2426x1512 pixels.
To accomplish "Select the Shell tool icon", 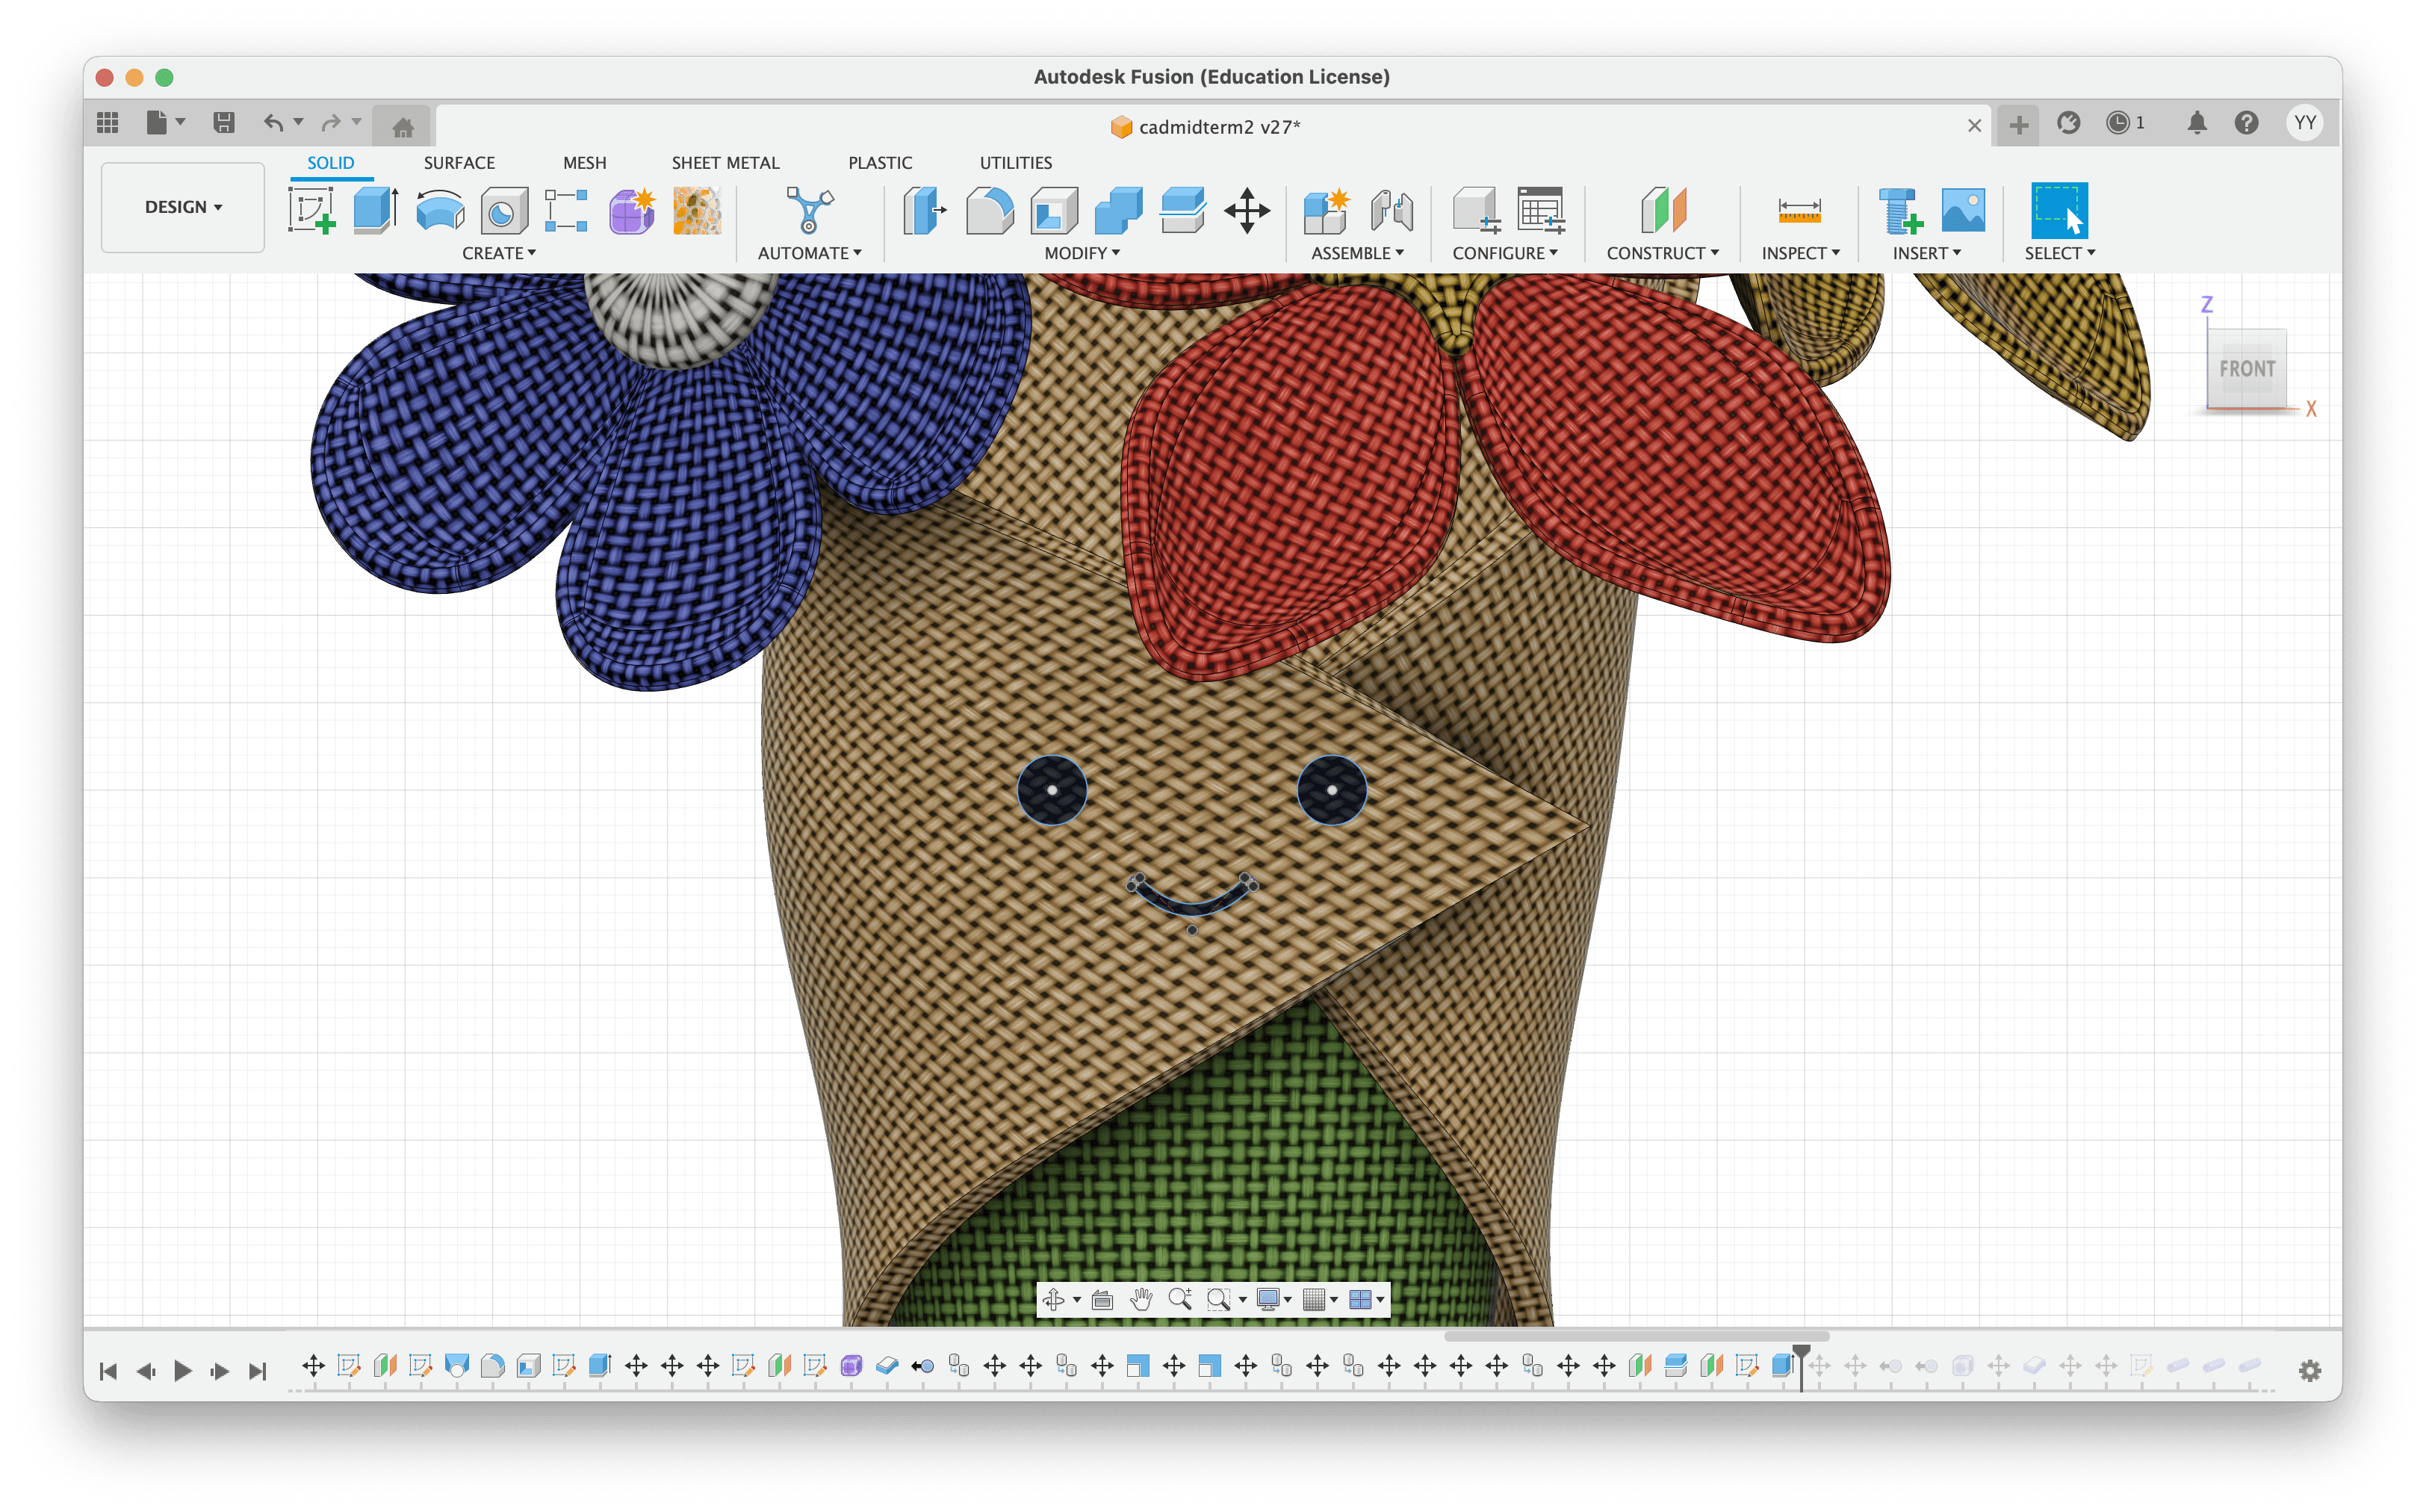I will click(1054, 211).
